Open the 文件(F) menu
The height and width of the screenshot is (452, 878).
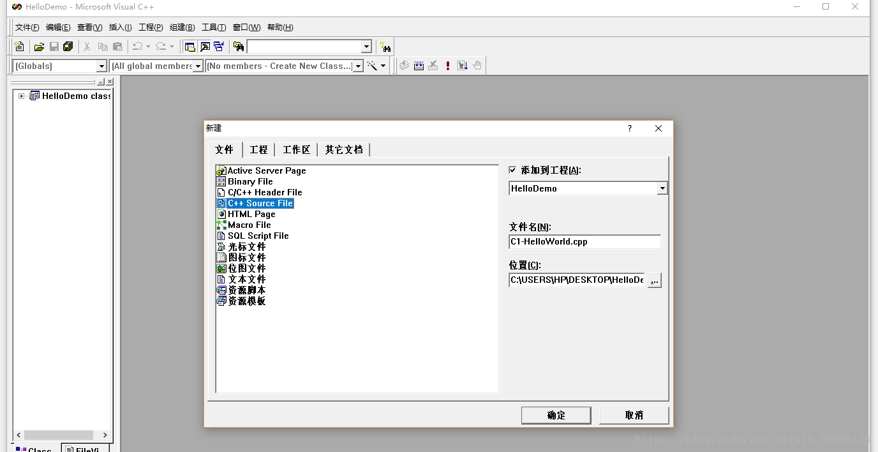27,27
